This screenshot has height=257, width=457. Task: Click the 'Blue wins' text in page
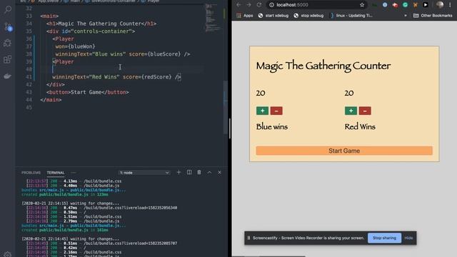coord(272,127)
